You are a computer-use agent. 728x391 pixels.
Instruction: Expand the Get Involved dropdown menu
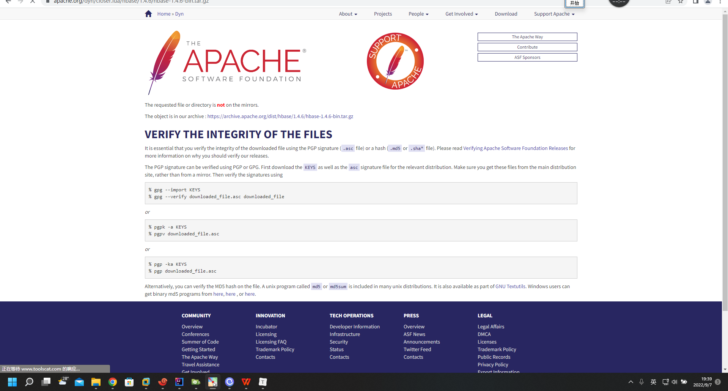click(x=461, y=14)
